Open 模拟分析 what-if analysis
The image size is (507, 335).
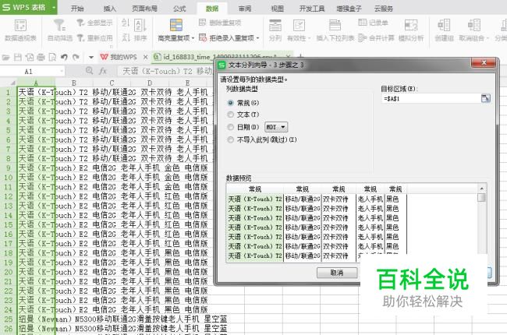point(411,30)
